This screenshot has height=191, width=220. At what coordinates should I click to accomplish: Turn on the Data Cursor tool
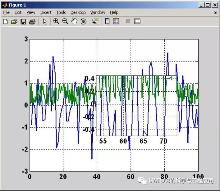(x=95, y=21)
